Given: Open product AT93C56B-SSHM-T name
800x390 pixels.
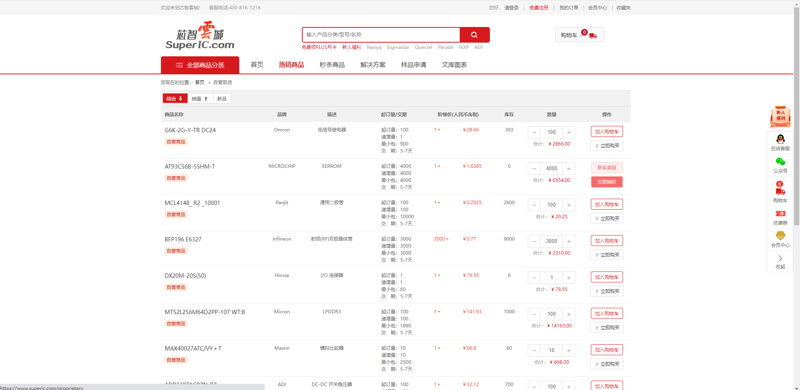Looking at the screenshot, I should click(190, 167).
